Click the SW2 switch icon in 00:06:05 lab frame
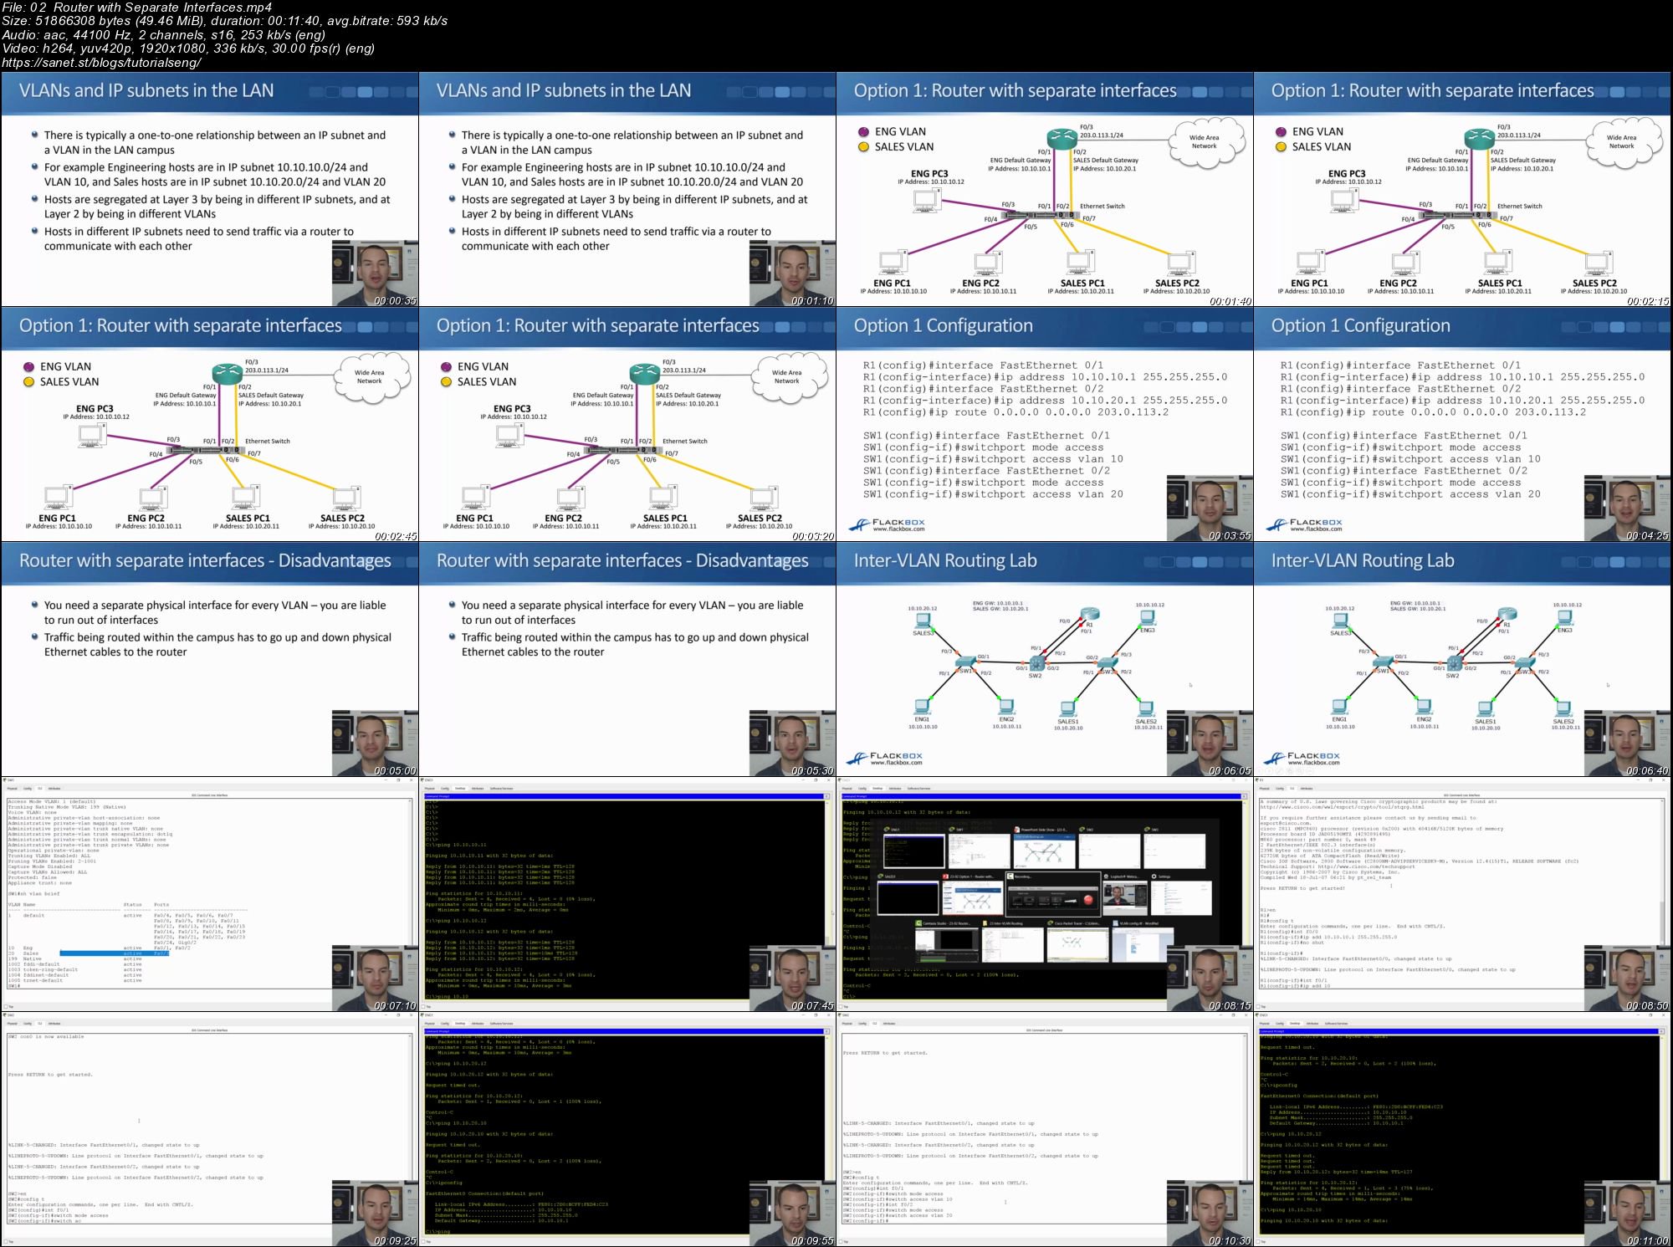Screen dimensions: 1673x1247 click(1037, 663)
